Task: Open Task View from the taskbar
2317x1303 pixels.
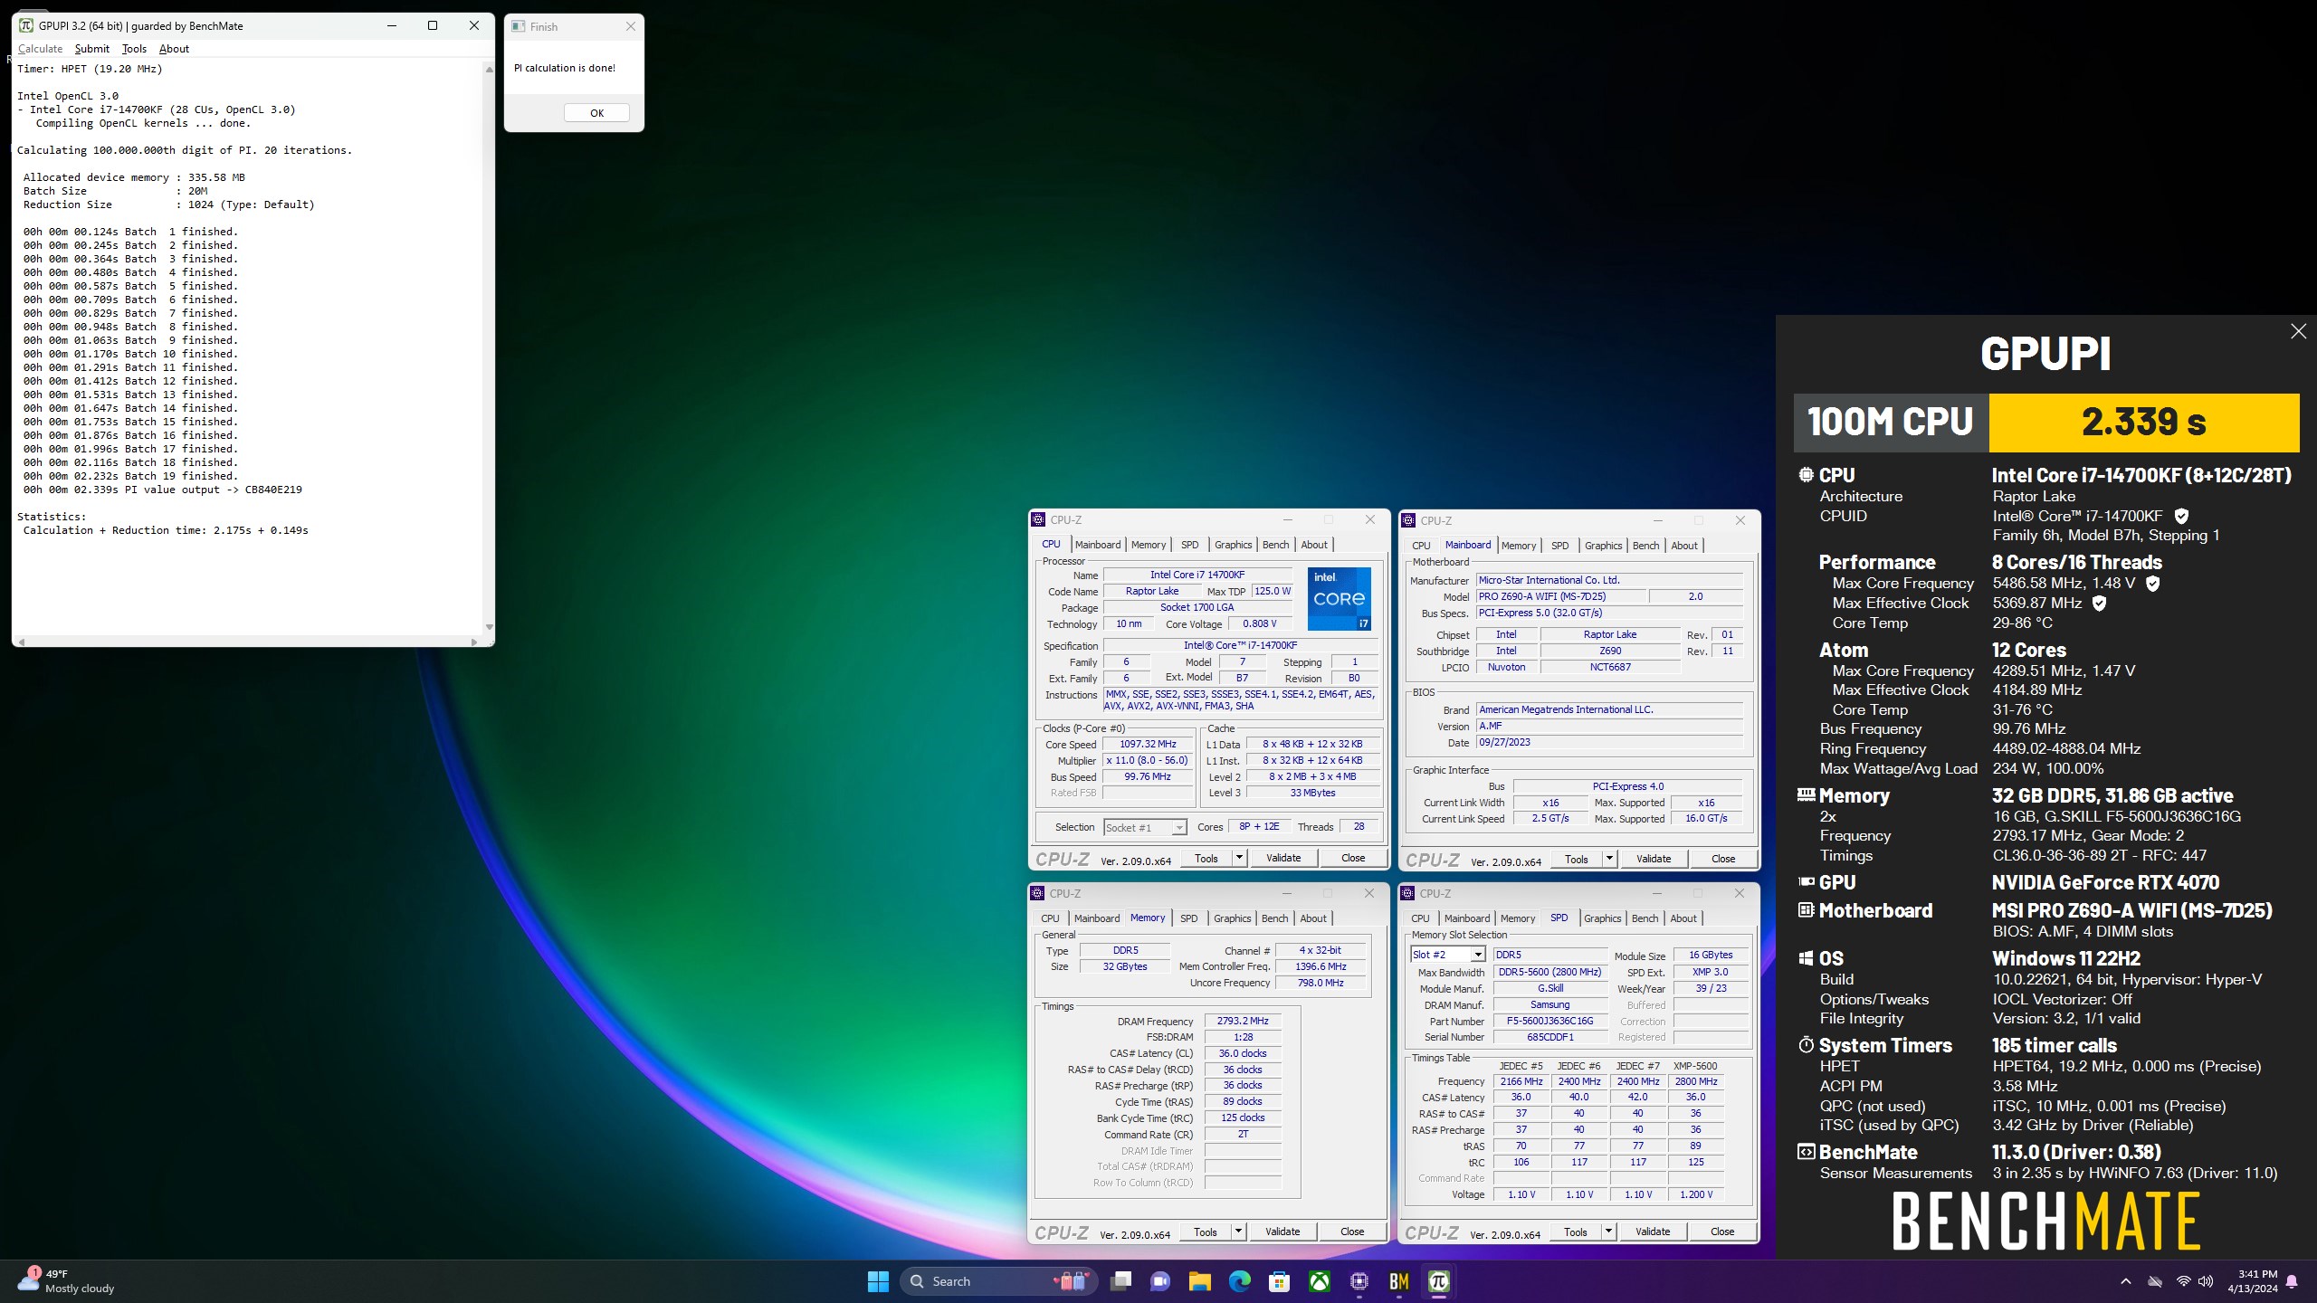Action: pos(1120,1281)
